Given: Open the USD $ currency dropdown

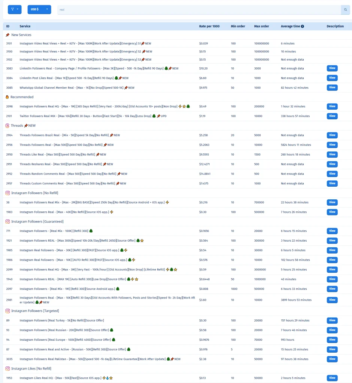Looking at the screenshot, I should point(39,9).
